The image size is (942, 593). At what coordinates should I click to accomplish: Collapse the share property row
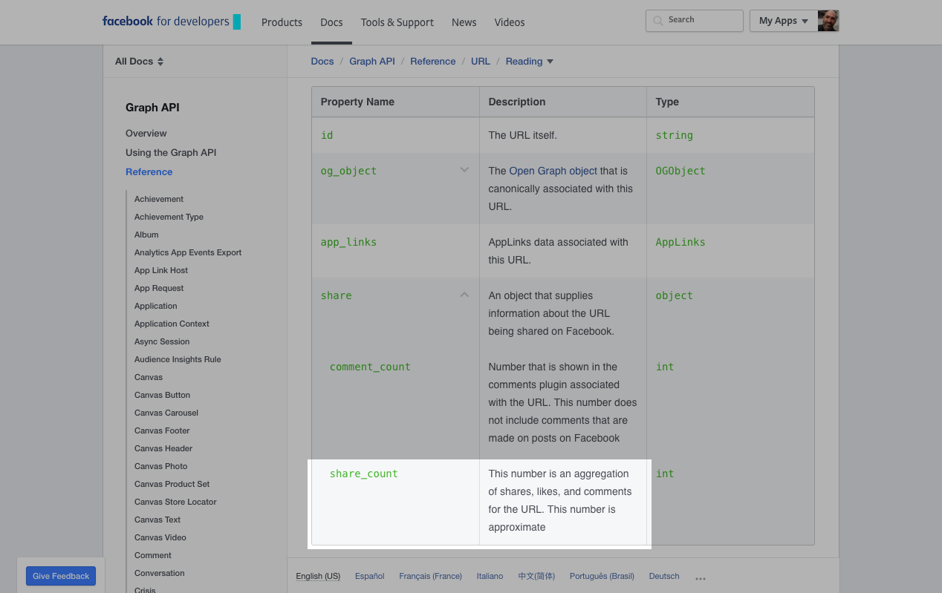point(464,295)
